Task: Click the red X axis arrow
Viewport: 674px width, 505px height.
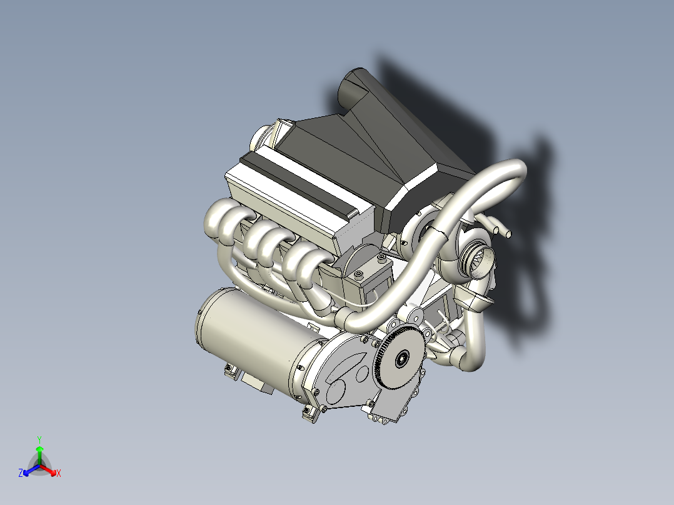Action: (x=49, y=470)
